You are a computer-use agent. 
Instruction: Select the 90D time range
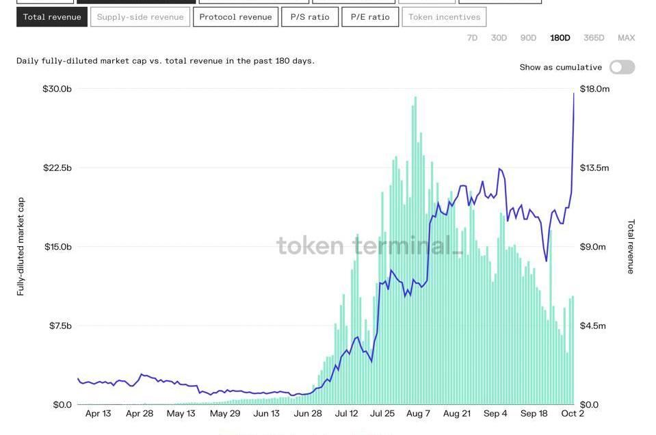click(x=528, y=38)
